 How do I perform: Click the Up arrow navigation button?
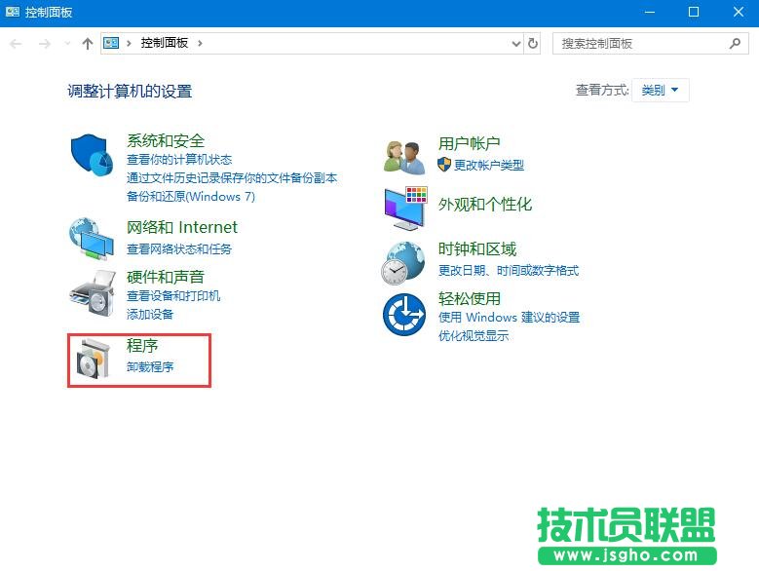(x=88, y=44)
